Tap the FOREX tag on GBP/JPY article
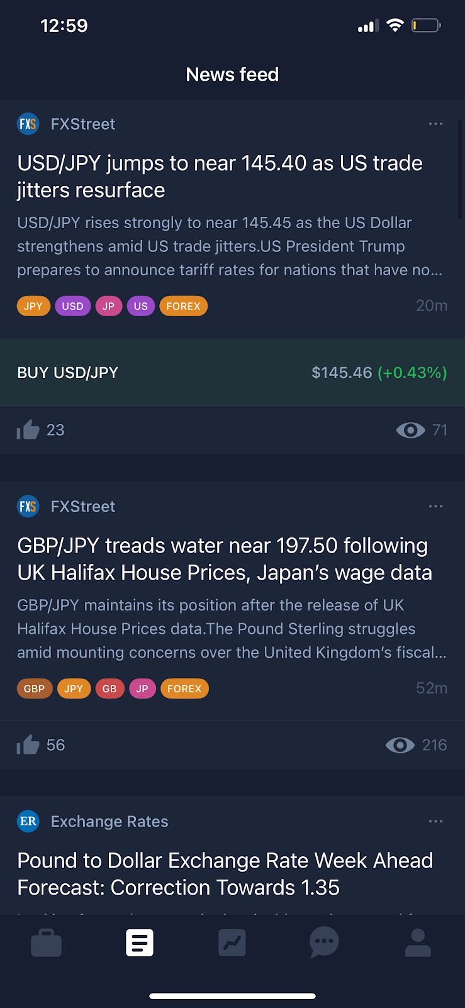Screen dimensions: 465x1008 coord(184,689)
